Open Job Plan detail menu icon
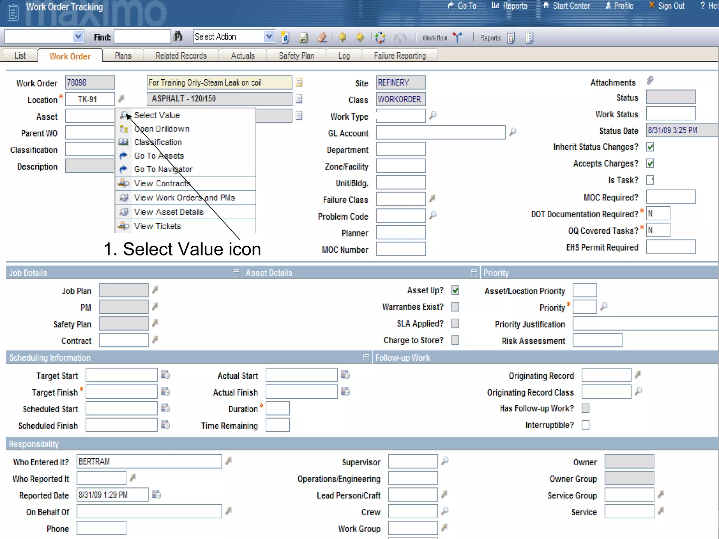 [x=155, y=290]
